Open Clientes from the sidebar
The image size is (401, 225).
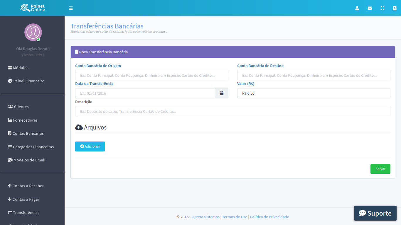pyautogui.click(x=18, y=107)
